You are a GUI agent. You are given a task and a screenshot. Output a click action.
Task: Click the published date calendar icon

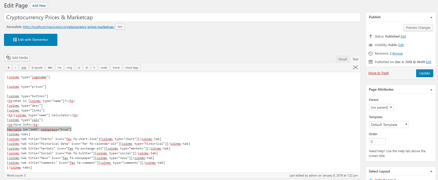(x=371, y=62)
